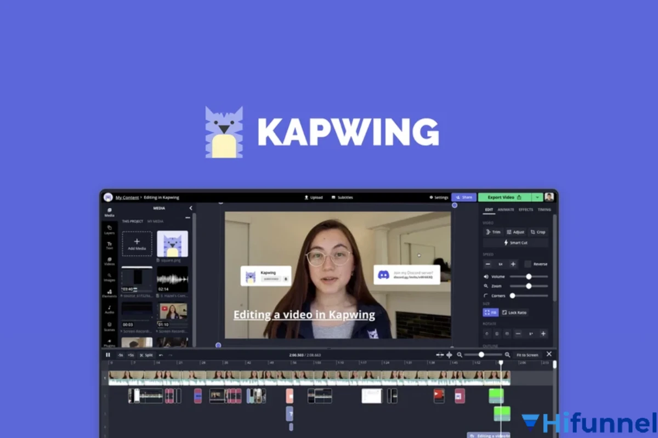Open the Videos sidebar panel
The height and width of the screenshot is (438, 658).
tap(110, 261)
